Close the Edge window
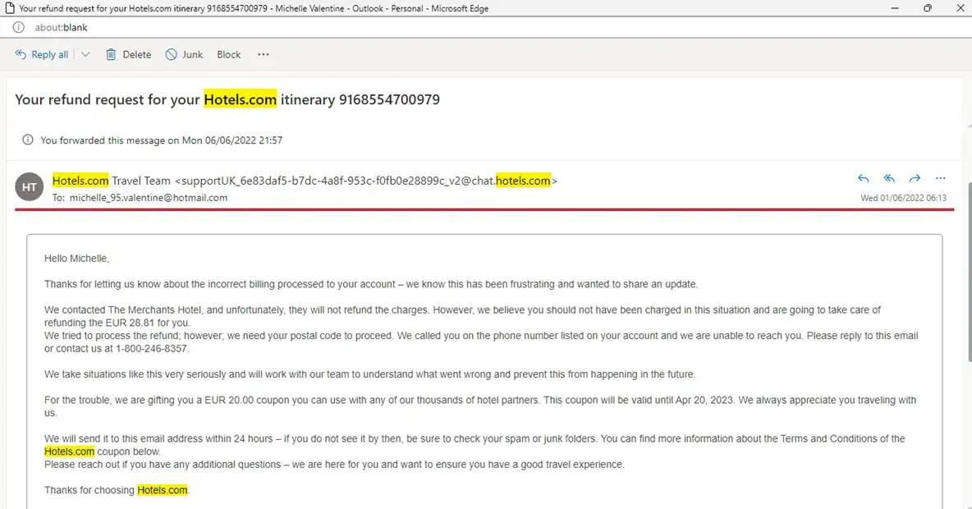Image resolution: width=972 pixels, height=509 pixels. (x=961, y=8)
